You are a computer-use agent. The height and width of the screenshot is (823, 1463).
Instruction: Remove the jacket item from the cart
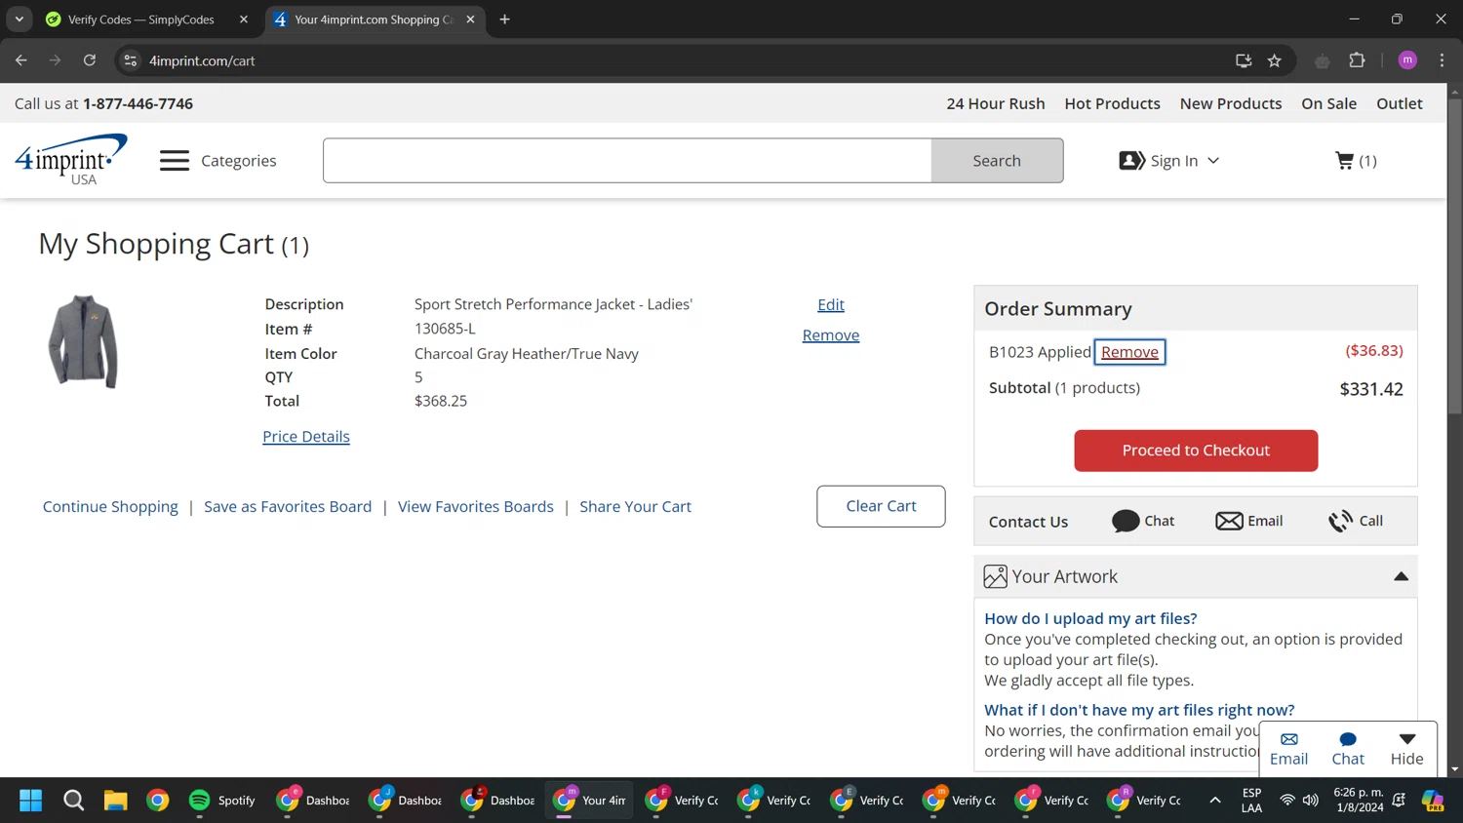831,334
